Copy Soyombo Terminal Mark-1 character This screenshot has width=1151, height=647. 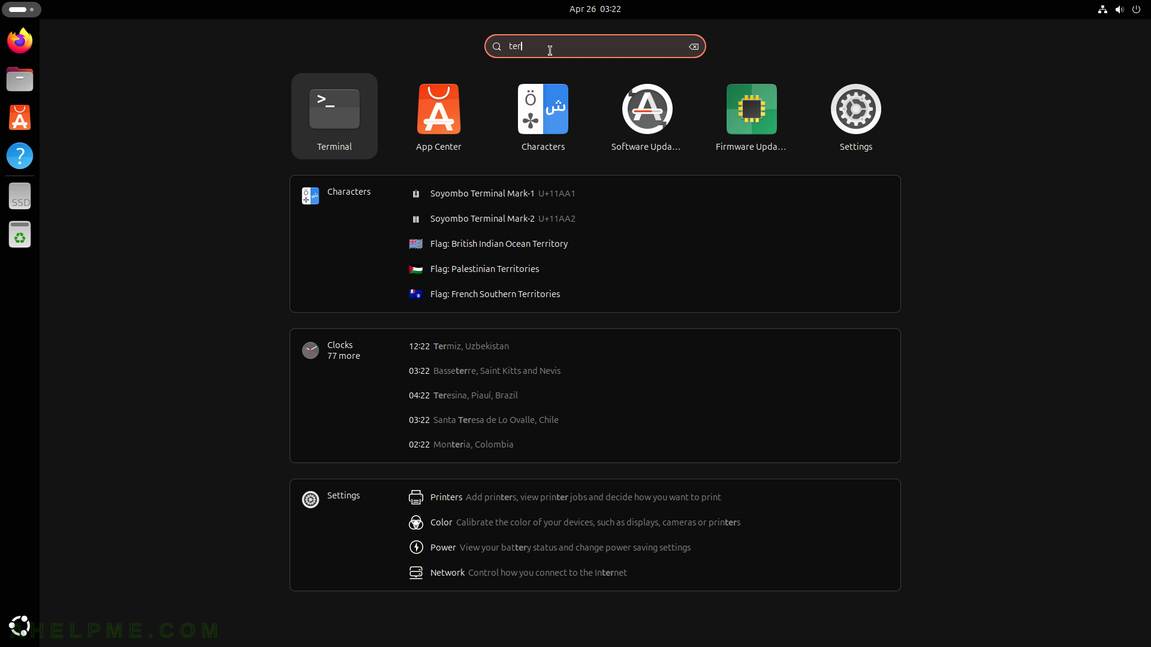pyautogui.click(x=650, y=194)
